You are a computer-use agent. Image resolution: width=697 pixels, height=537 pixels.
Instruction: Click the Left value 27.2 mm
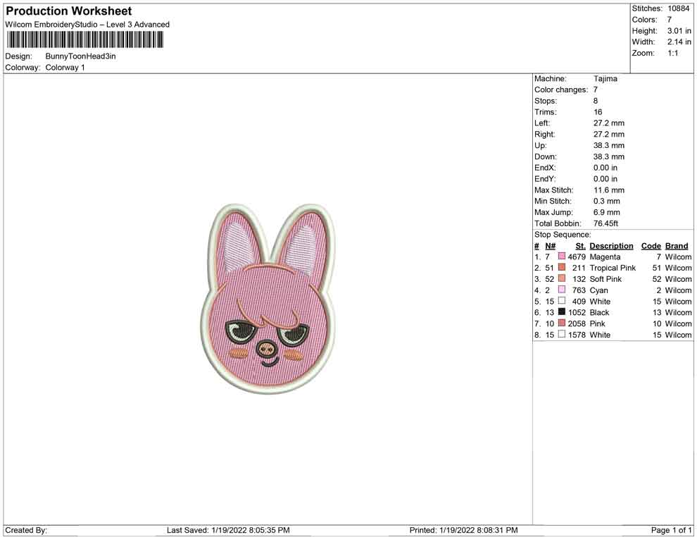608,123
